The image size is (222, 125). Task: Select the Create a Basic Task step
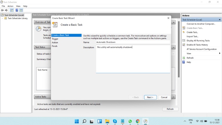click(x=66, y=35)
